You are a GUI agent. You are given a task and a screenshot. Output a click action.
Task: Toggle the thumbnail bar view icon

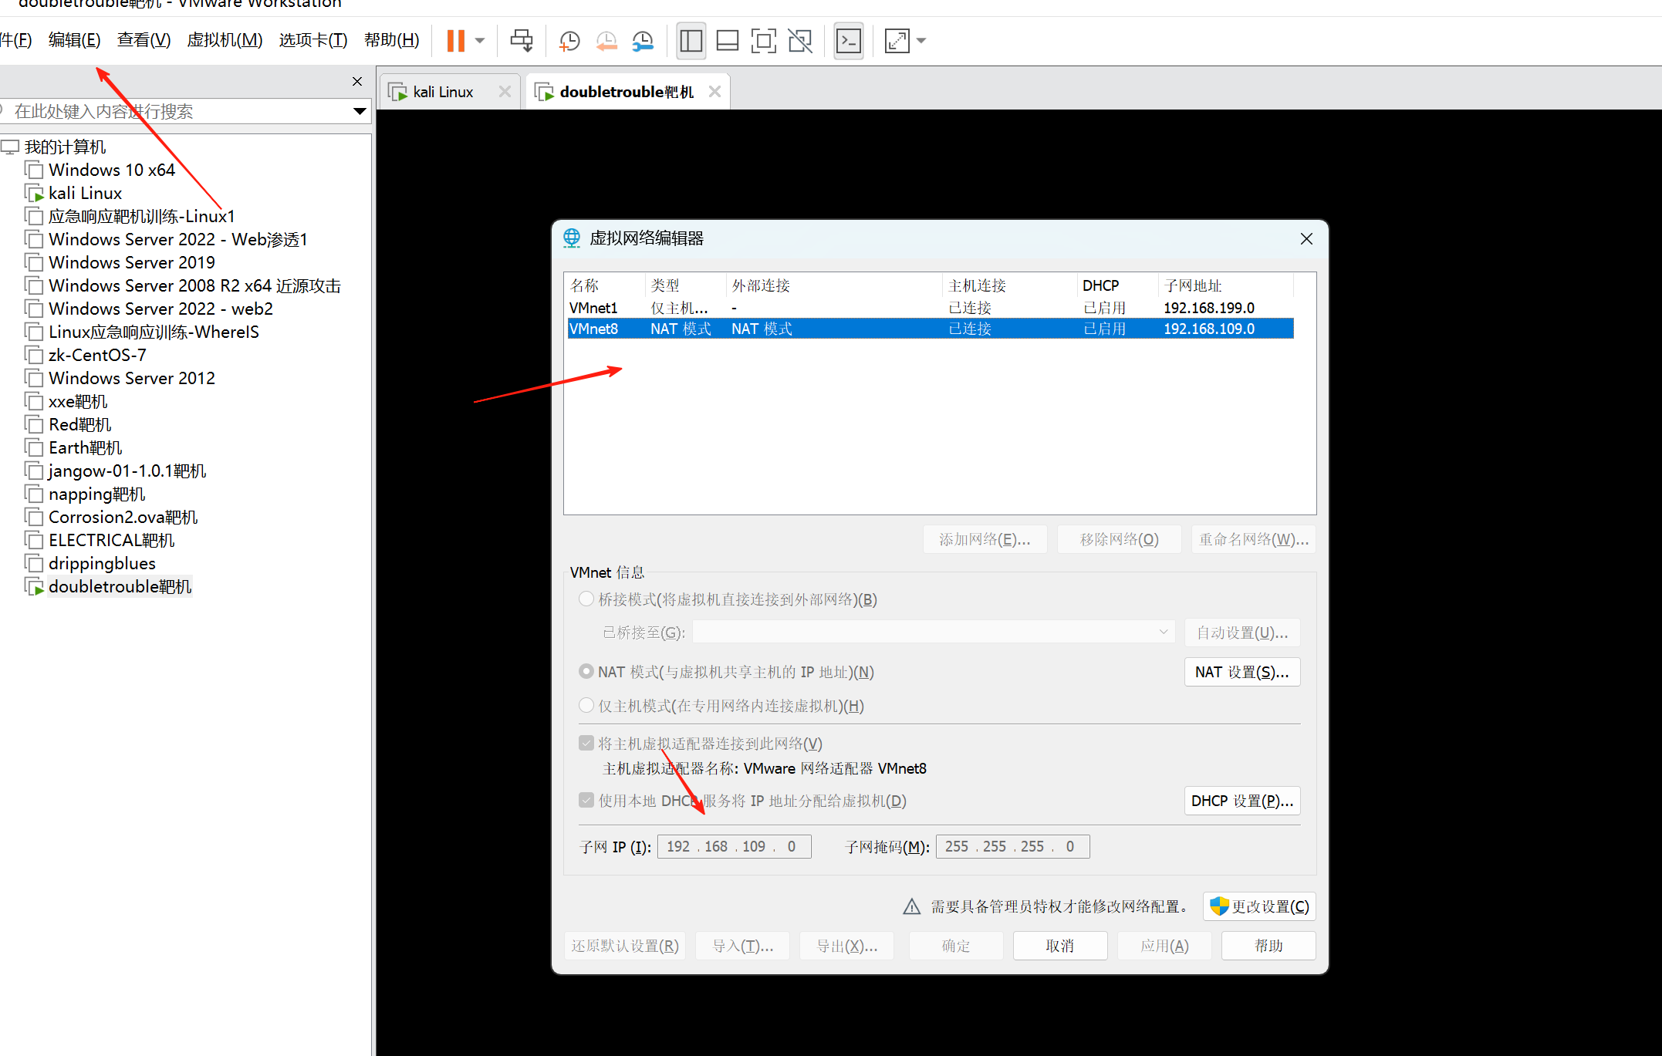click(x=728, y=41)
